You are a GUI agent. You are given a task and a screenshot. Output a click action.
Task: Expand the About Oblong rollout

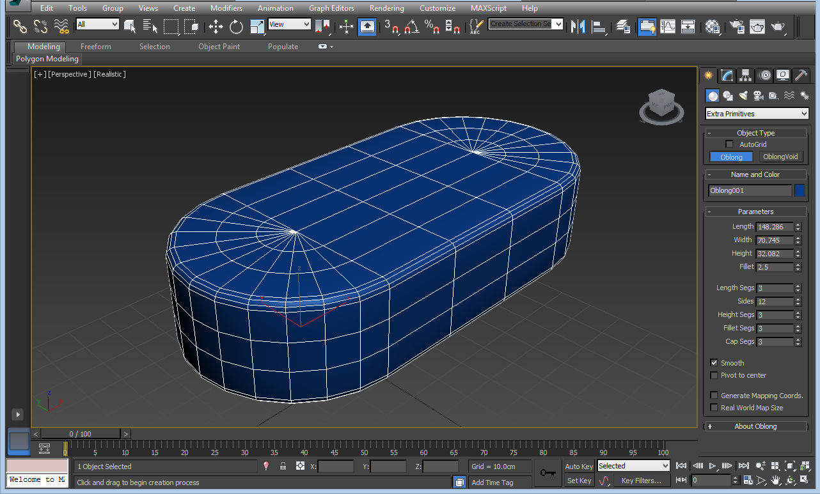click(x=755, y=426)
